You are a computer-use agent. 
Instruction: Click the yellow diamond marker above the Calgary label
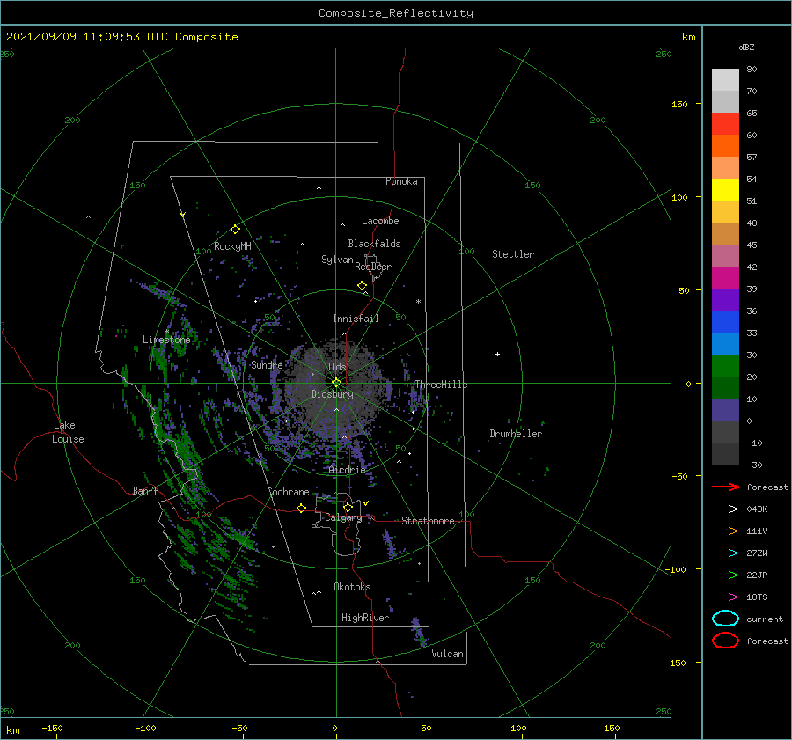[348, 507]
